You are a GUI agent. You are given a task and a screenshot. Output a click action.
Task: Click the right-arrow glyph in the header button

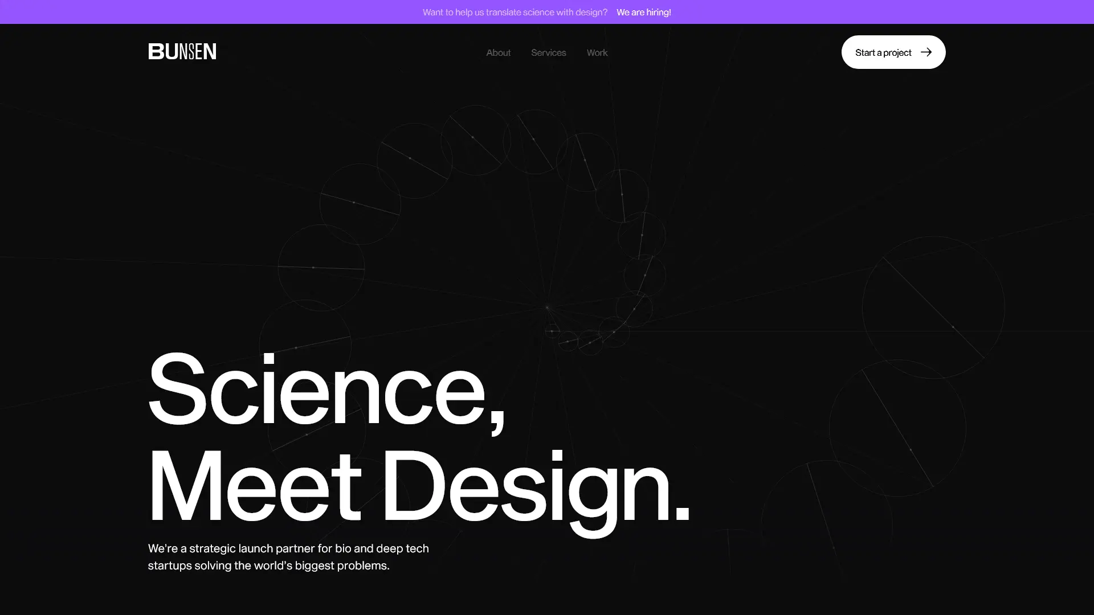click(927, 52)
